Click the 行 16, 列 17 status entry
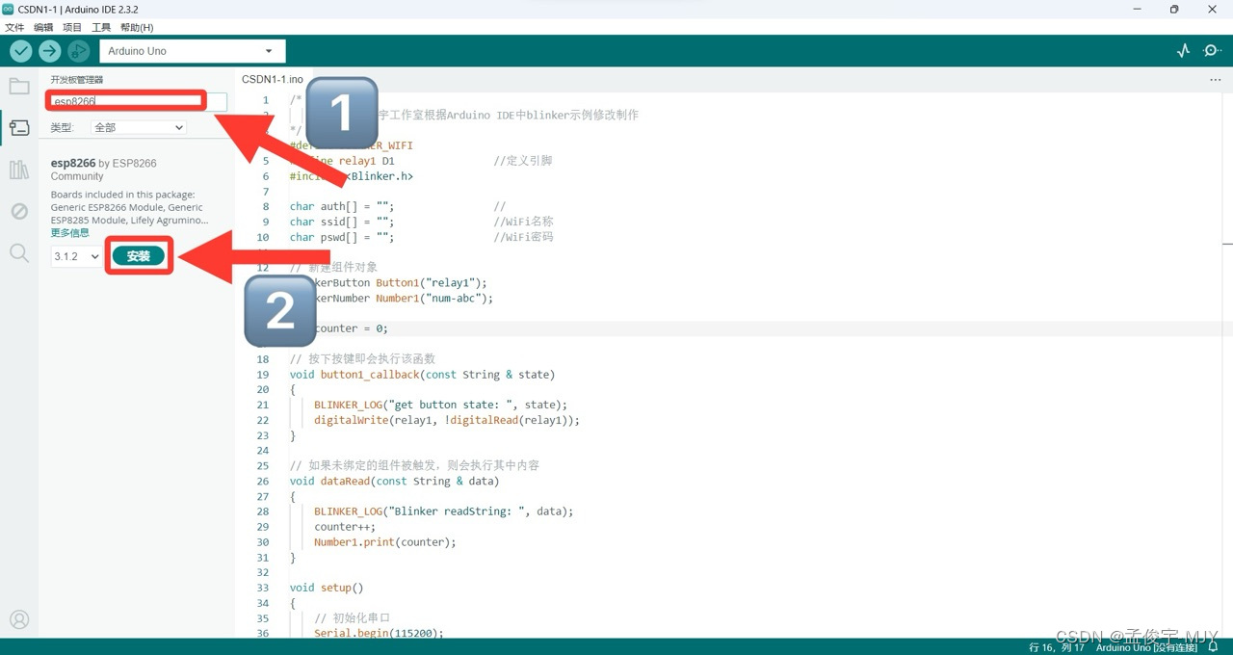This screenshot has height=655, width=1233. click(x=1057, y=647)
